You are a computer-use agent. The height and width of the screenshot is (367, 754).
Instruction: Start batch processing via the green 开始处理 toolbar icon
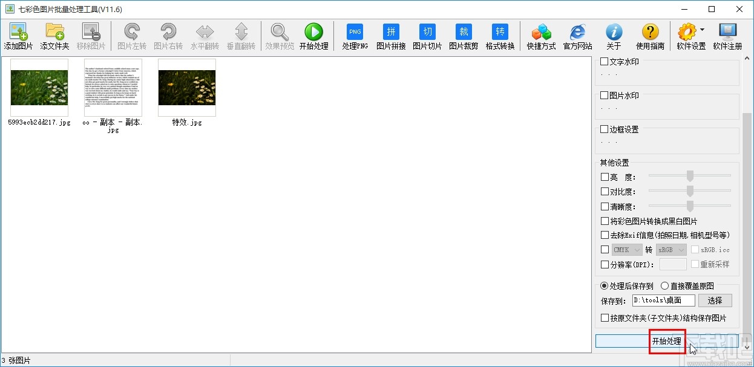[x=313, y=33]
